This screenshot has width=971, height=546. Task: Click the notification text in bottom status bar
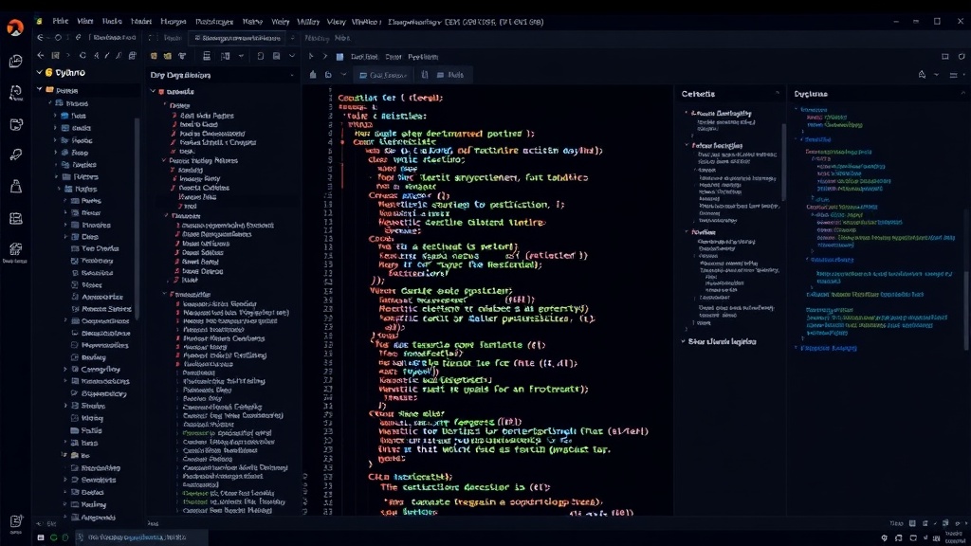pos(137,537)
